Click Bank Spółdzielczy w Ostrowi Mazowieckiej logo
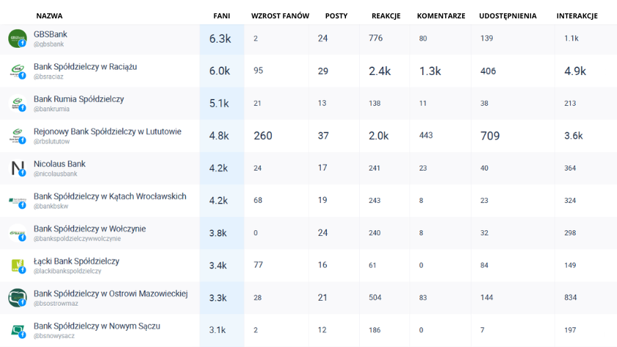 coord(18,297)
